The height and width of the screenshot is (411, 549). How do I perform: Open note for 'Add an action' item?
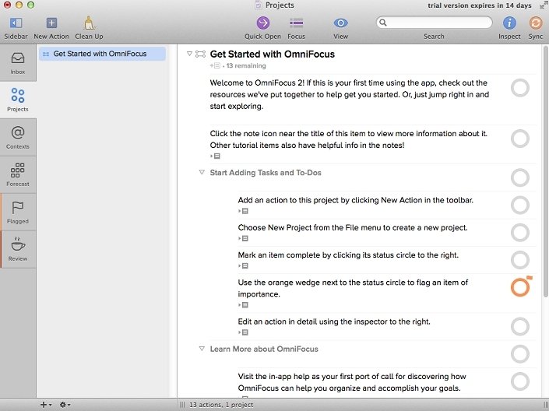click(x=243, y=211)
